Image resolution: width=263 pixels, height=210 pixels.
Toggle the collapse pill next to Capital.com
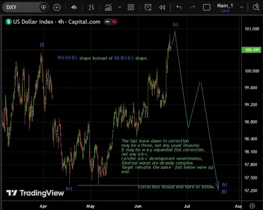pos(108,22)
